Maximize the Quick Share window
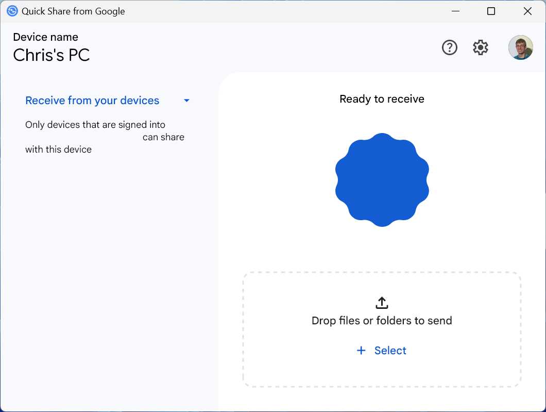This screenshot has height=412, width=546. tap(491, 11)
